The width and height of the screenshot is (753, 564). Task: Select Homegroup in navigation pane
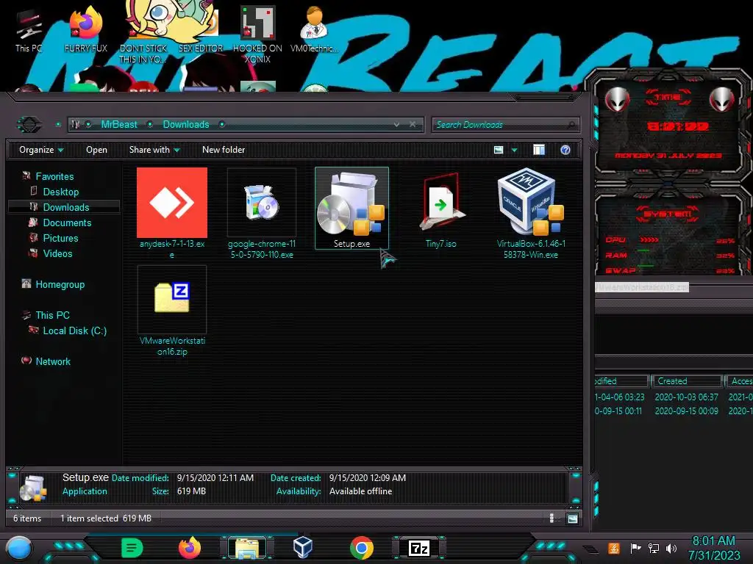click(60, 284)
